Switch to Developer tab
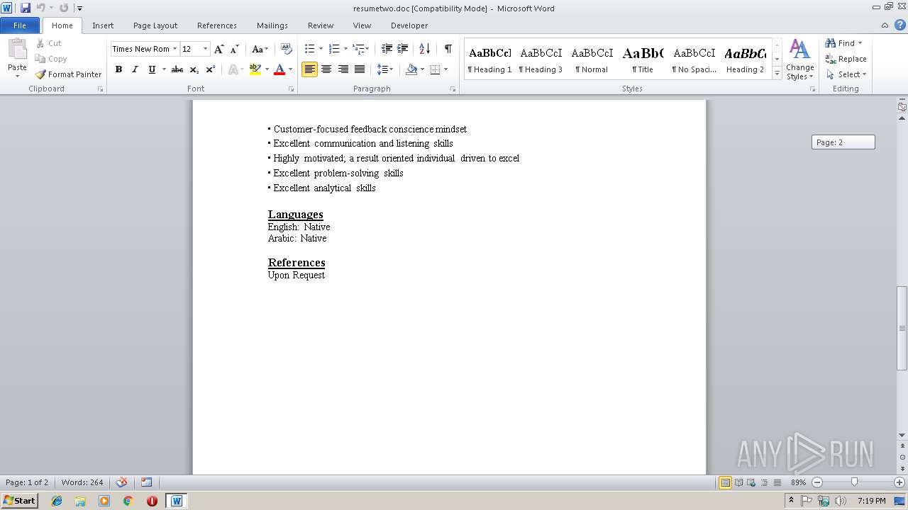Viewport: 908px width, 510px height. click(409, 25)
